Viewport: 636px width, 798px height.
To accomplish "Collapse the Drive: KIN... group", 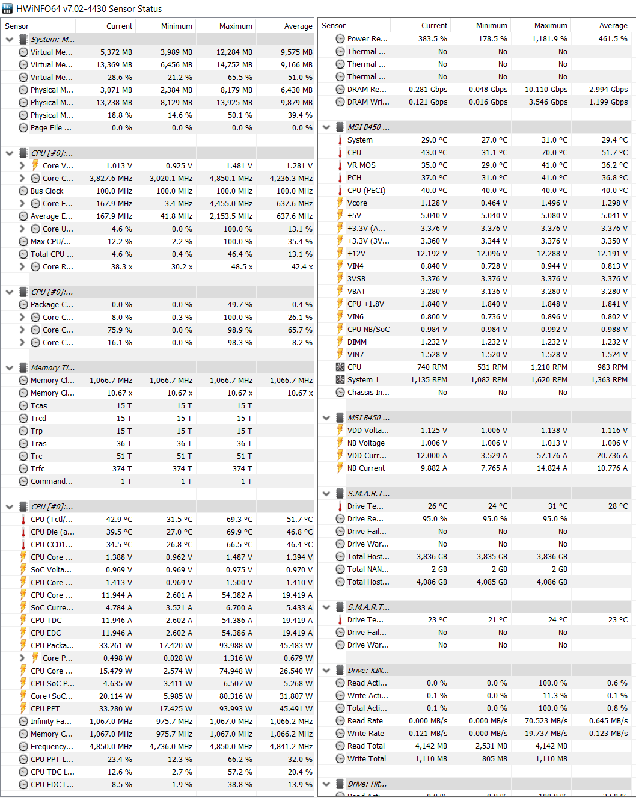I will point(326,670).
